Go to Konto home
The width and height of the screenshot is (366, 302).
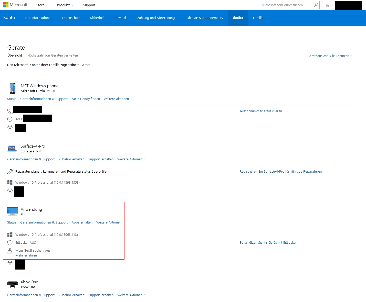[x=9, y=18]
